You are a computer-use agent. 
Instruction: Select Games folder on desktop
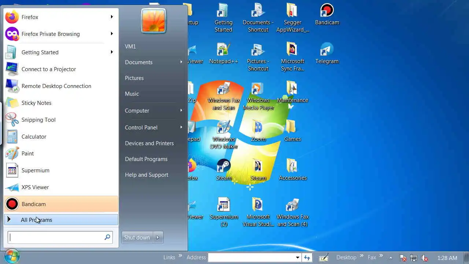[x=292, y=131]
